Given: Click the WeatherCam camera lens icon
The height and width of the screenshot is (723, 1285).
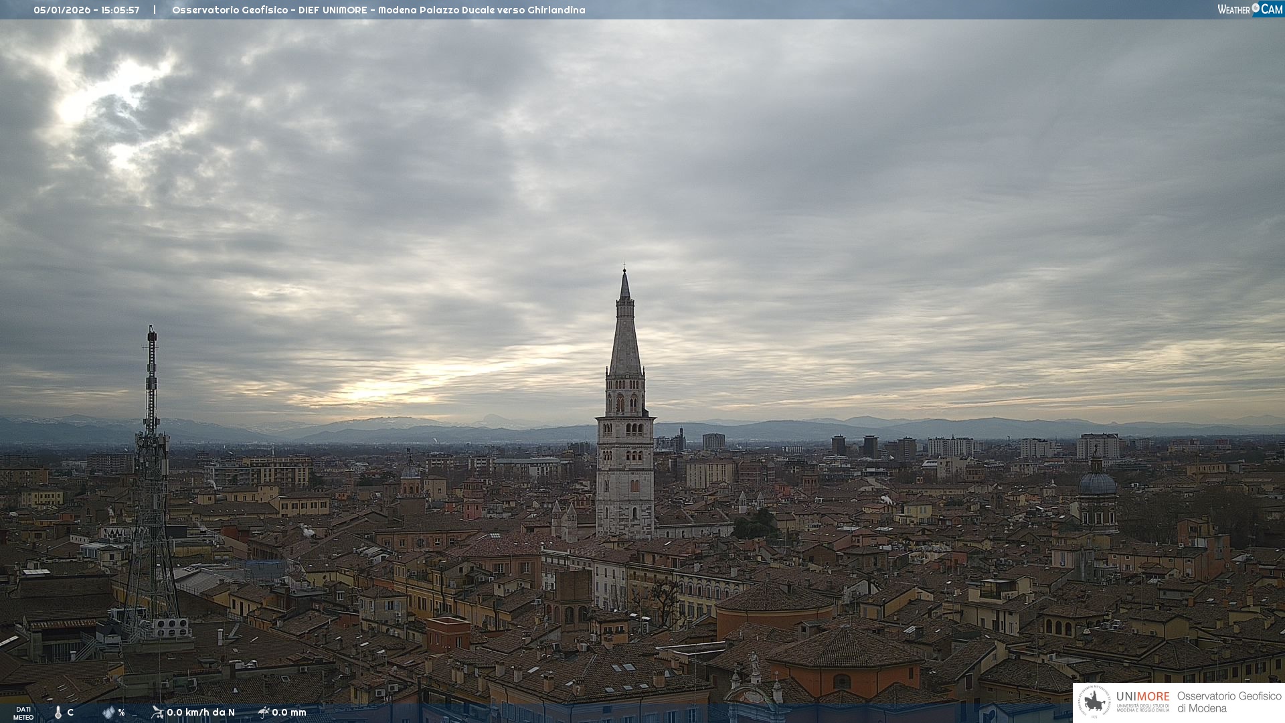Looking at the screenshot, I should click(1256, 8).
